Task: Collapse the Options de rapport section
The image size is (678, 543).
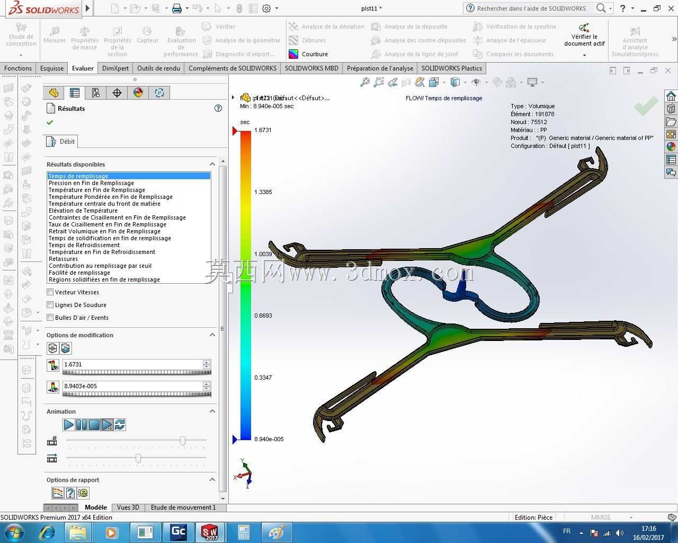Action: [x=212, y=480]
